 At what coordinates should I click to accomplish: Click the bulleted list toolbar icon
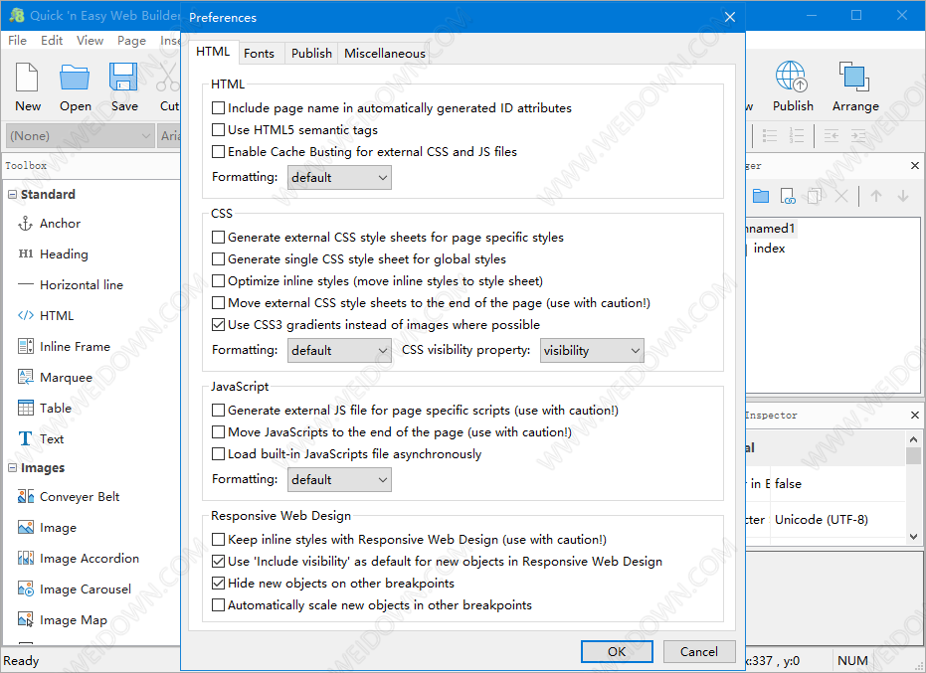(770, 136)
